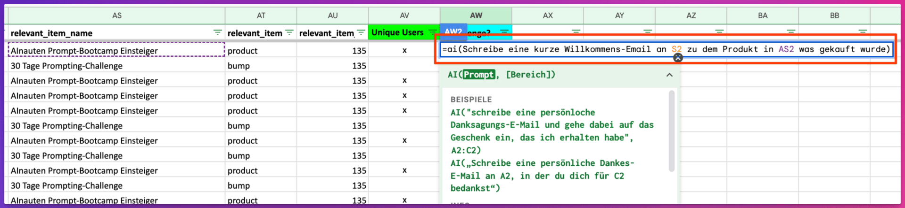Click into the =ai formula input

[666, 49]
